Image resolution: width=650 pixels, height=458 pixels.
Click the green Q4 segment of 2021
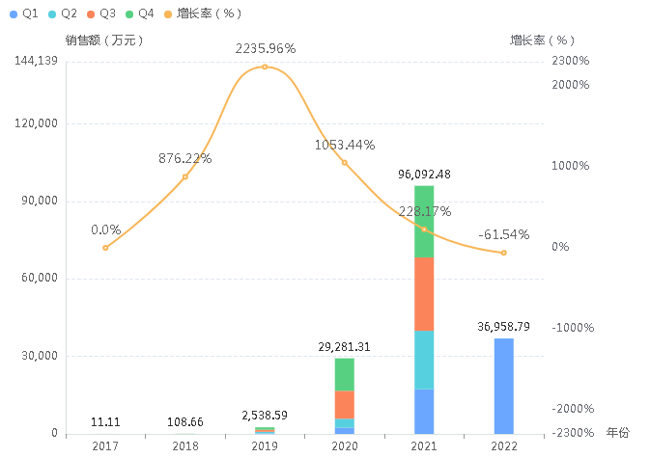[x=424, y=222]
